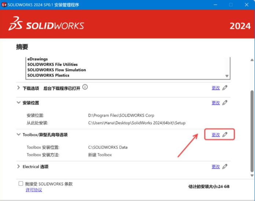Open the 许可协议 license link

click(x=34, y=190)
